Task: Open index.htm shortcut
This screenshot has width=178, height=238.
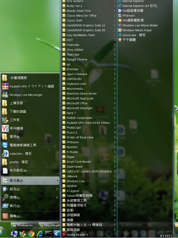Action: (x=30, y=154)
